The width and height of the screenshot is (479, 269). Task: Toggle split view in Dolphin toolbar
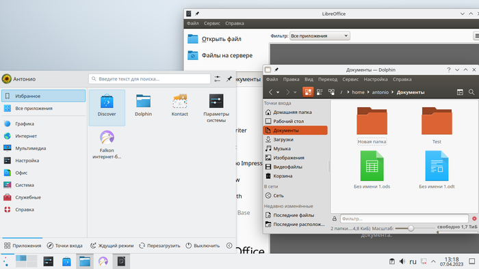coord(460,92)
